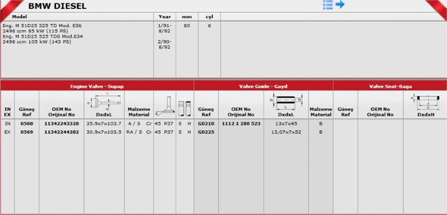
Task: Click the mm column header
Action: pyautogui.click(x=187, y=17)
